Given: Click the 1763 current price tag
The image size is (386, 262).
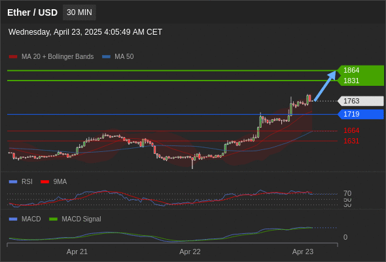Looking at the screenshot, I should click(x=360, y=101).
